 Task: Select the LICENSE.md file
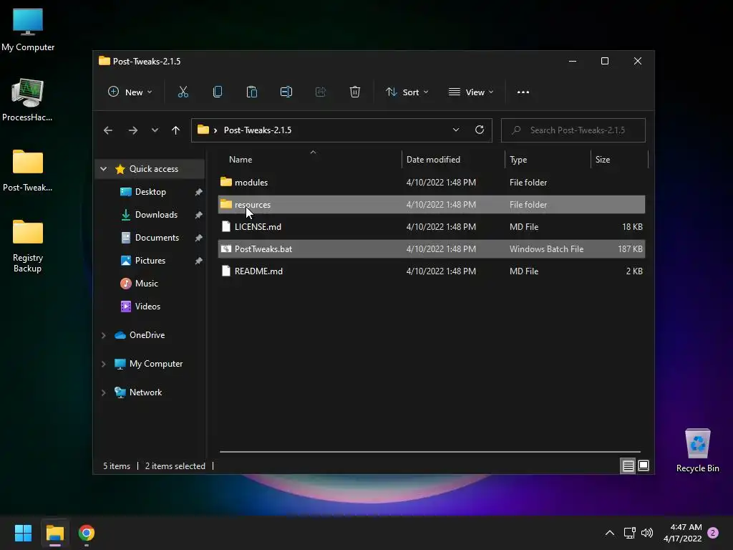coord(432,227)
